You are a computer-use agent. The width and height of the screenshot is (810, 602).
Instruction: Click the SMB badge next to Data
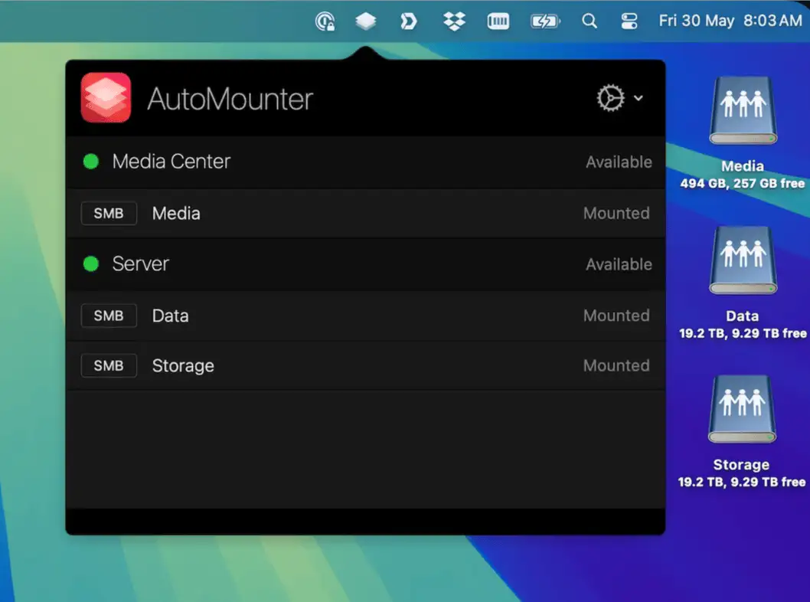(x=109, y=316)
